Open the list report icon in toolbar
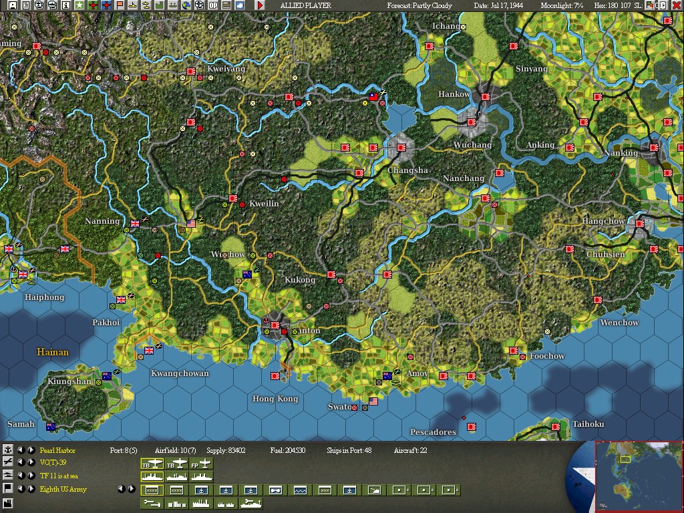Image resolution: width=684 pixels, height=513 pixels. pyautogui.click(x=26, y=5)
